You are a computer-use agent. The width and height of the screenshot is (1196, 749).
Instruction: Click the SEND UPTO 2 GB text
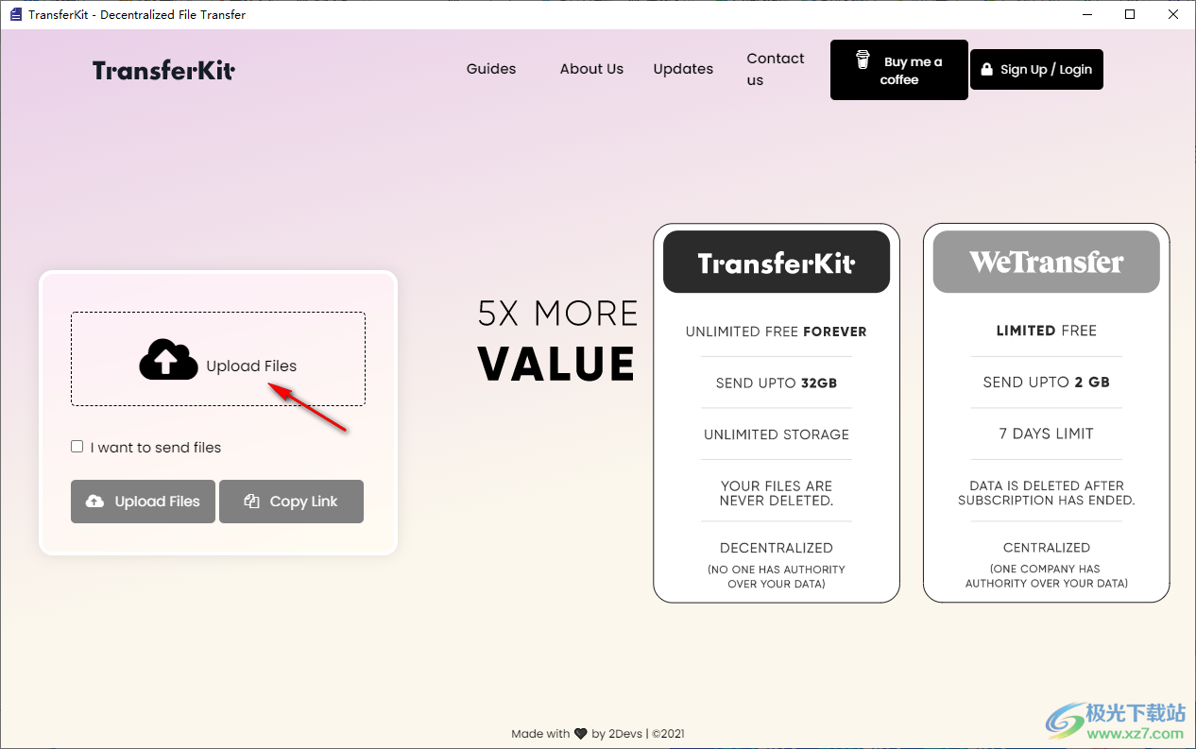1047,383
